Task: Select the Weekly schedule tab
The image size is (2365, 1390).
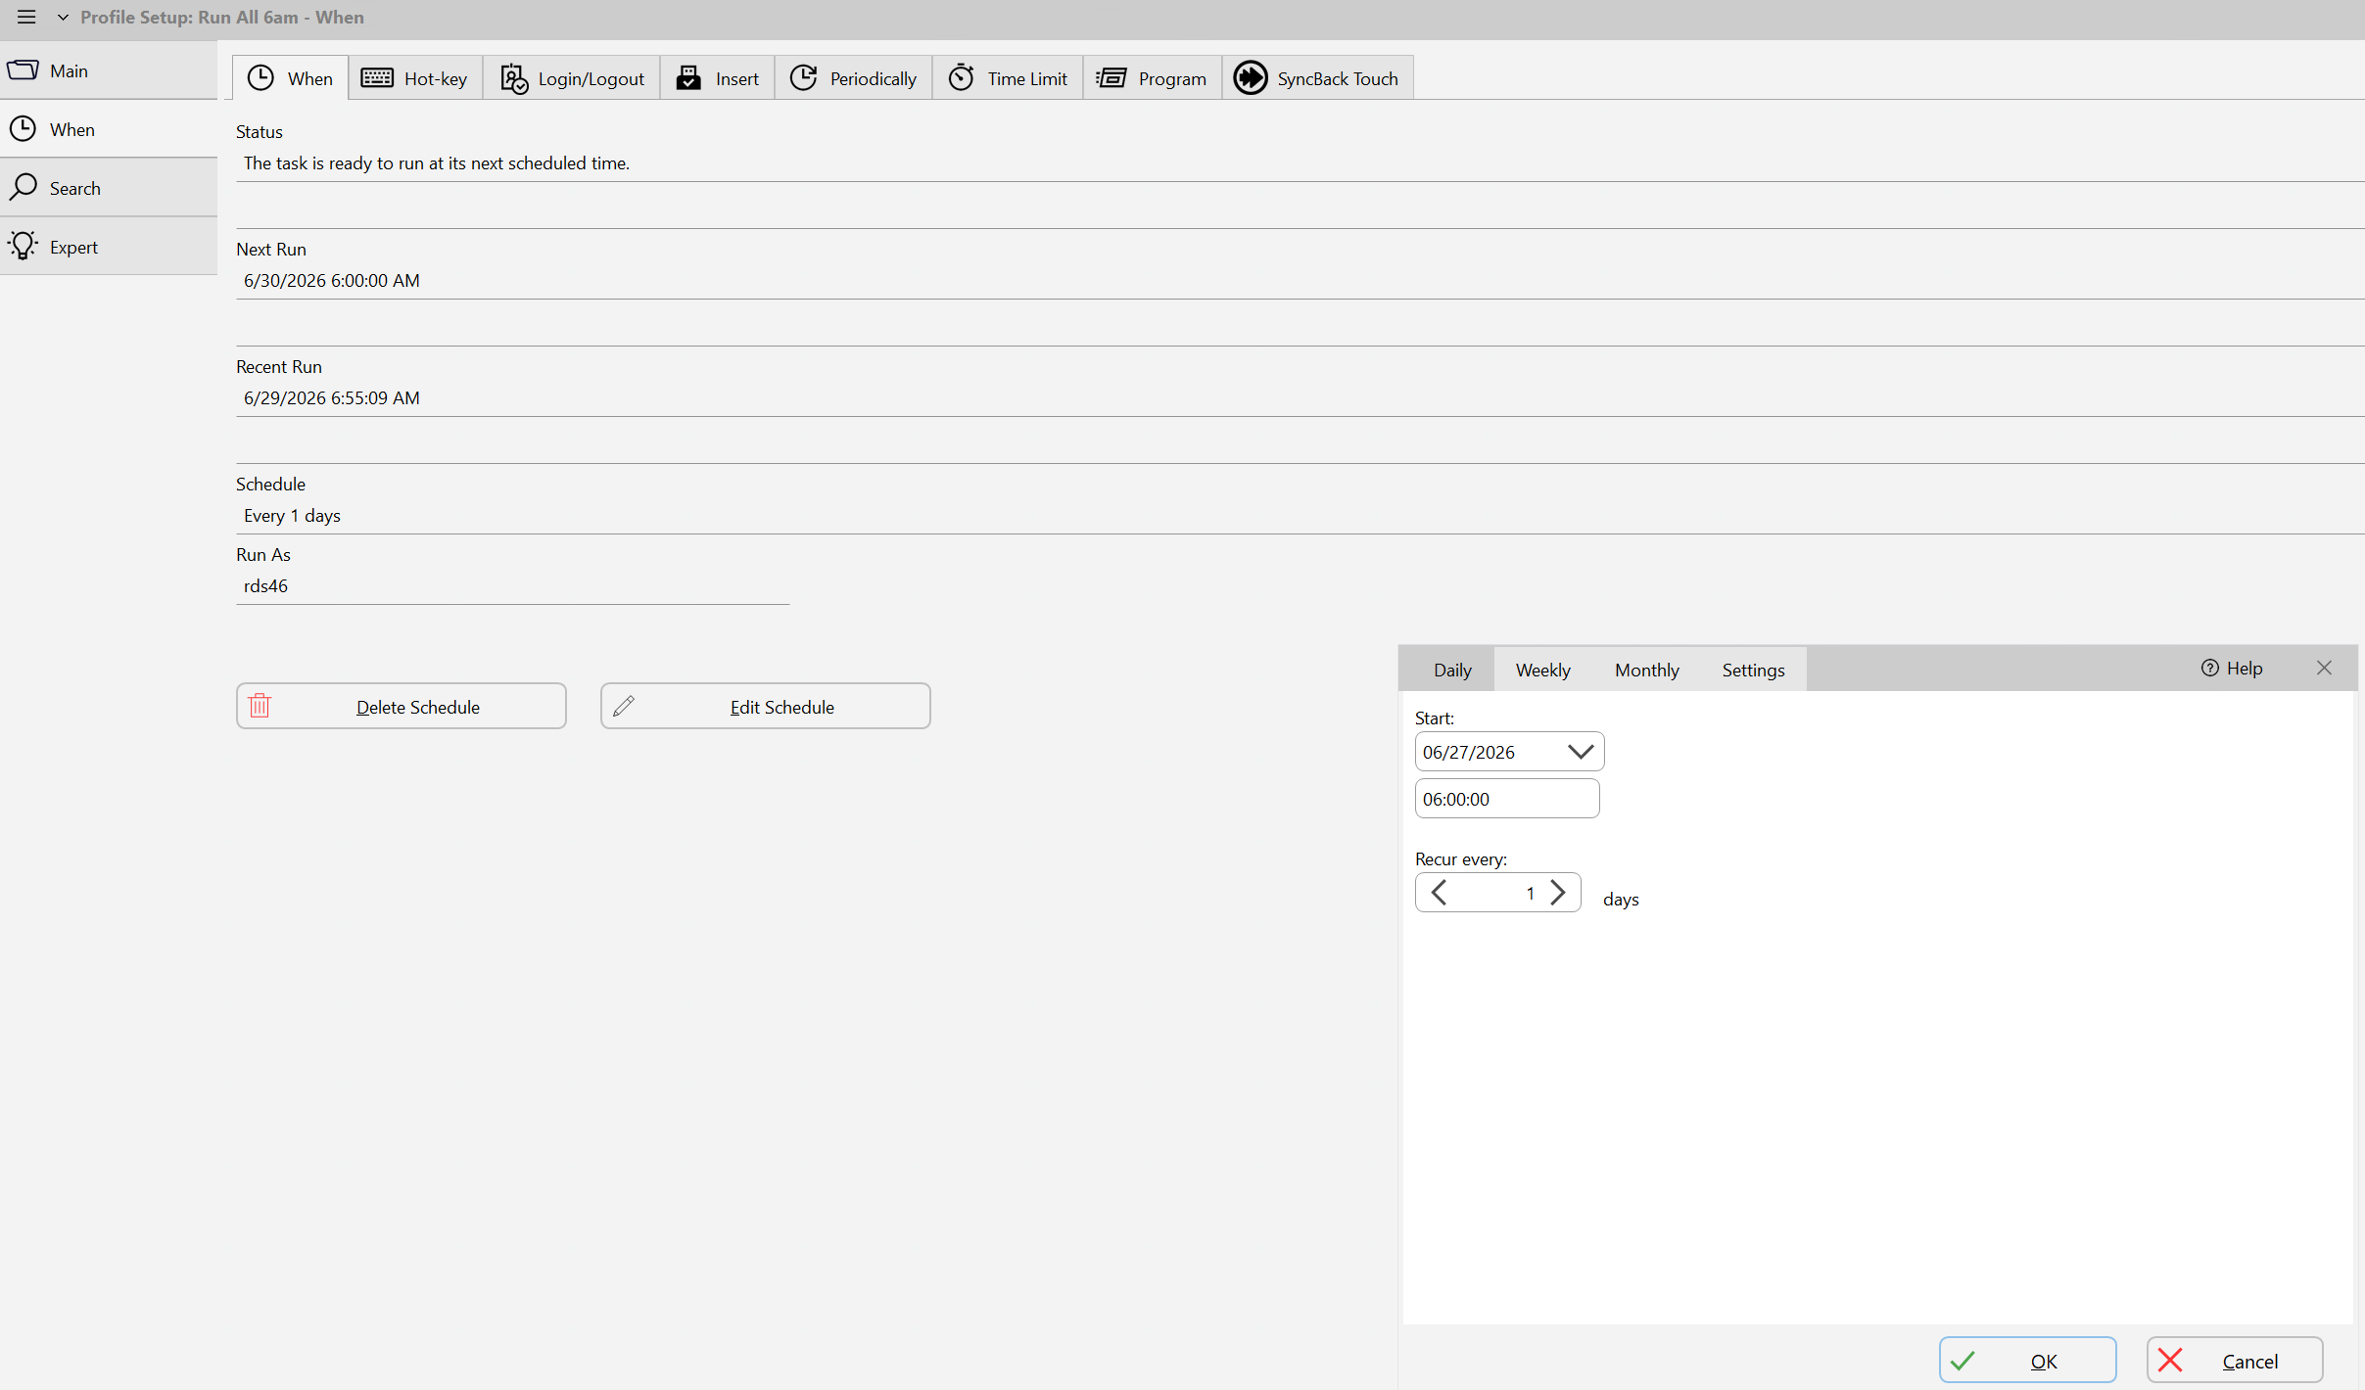Action: 1542,670
